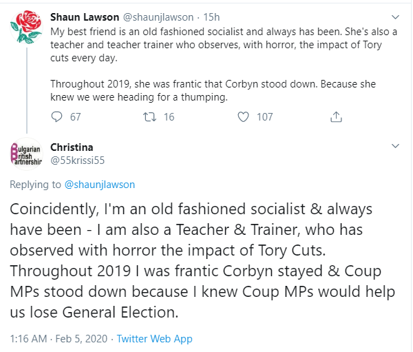Viewport: 413px width, 352px height.
Task: Click the share tweet upload icon
Action: pyautogui.click(x=336, y=117)
